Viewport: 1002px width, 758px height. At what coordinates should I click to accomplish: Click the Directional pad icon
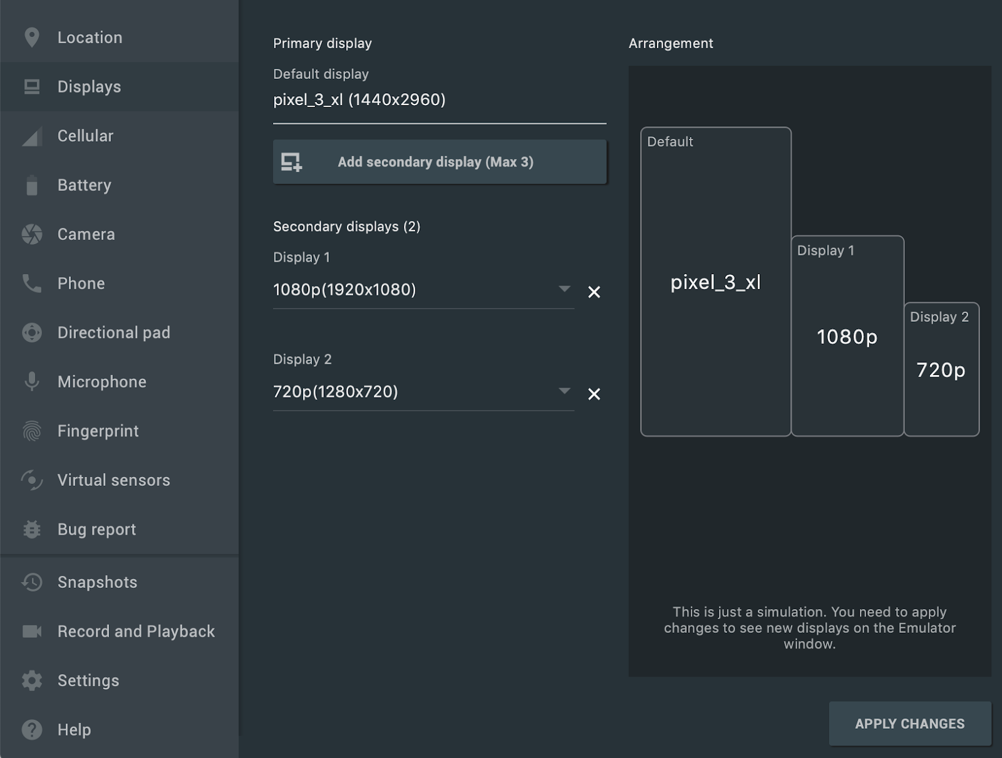click(31, 332)
